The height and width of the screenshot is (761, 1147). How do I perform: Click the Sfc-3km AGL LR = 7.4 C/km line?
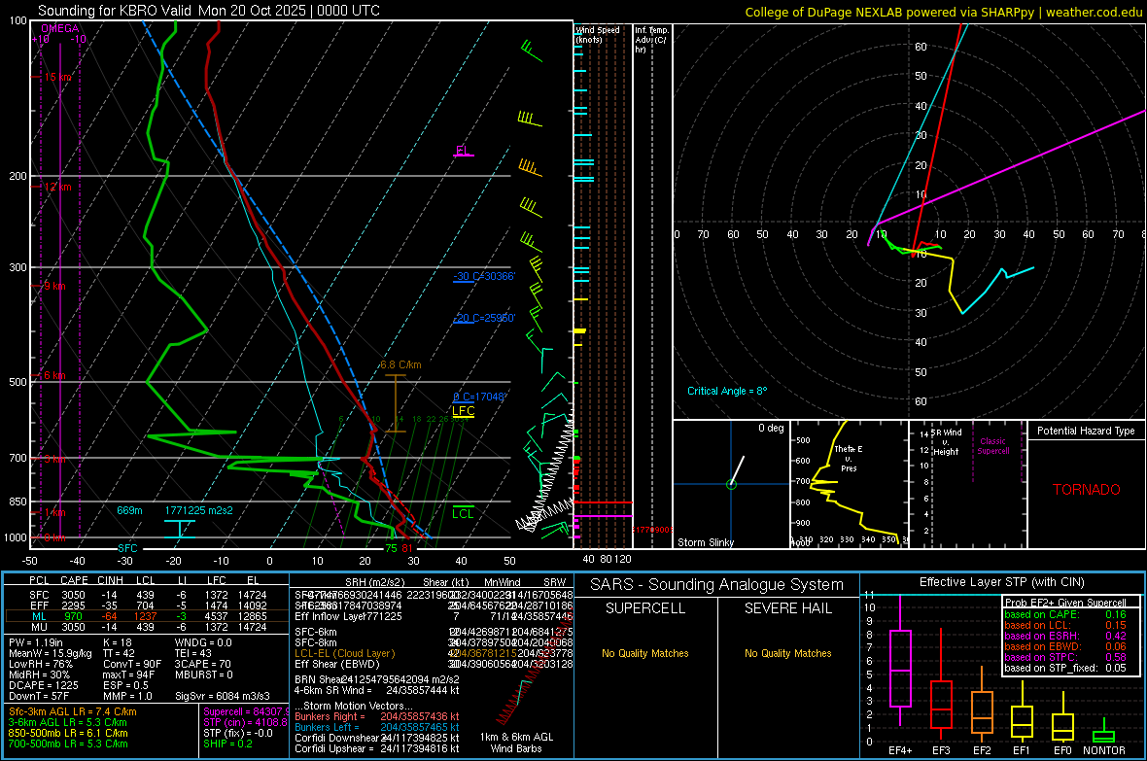click(73, 711)
